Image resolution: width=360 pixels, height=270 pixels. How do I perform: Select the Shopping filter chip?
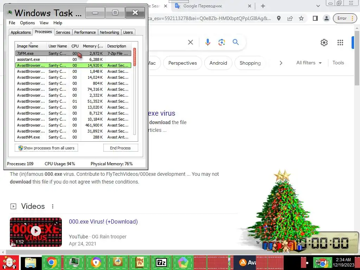pos(250,63)
